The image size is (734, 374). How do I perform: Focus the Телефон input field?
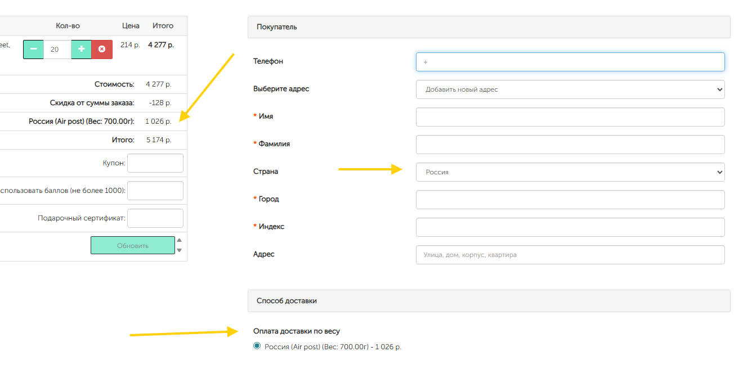(570, 62)
